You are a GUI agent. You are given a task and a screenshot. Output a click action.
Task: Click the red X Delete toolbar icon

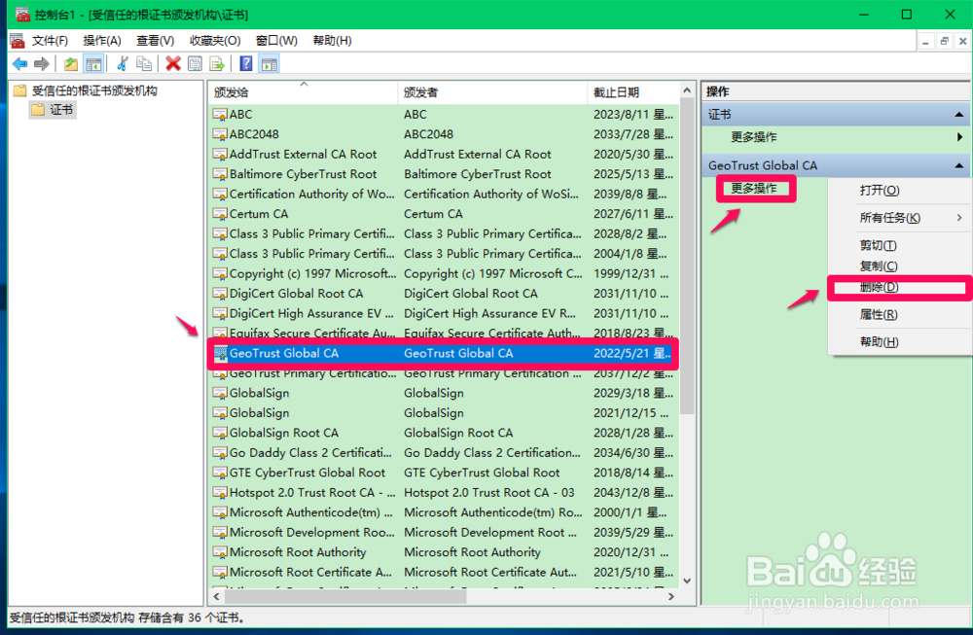click(173, 64)
